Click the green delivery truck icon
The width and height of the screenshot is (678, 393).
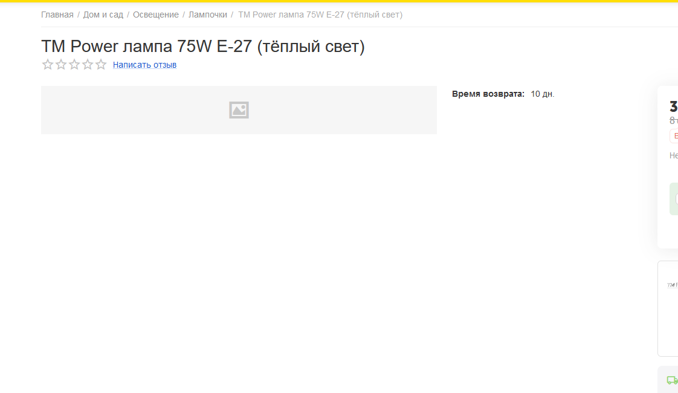tap(673, 380)
